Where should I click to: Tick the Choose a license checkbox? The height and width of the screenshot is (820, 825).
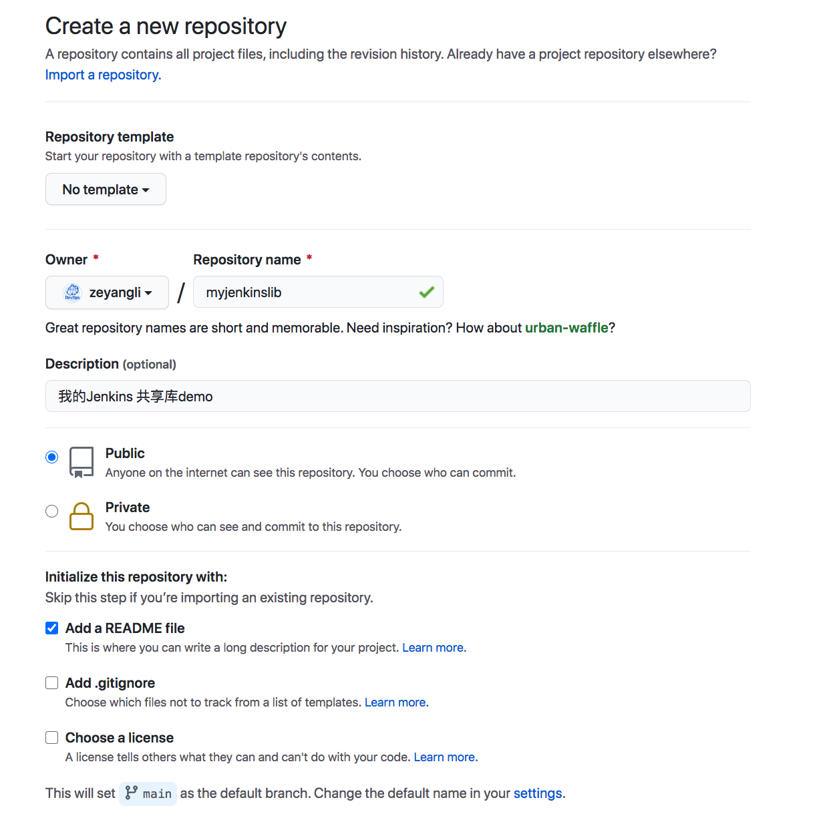52,738
